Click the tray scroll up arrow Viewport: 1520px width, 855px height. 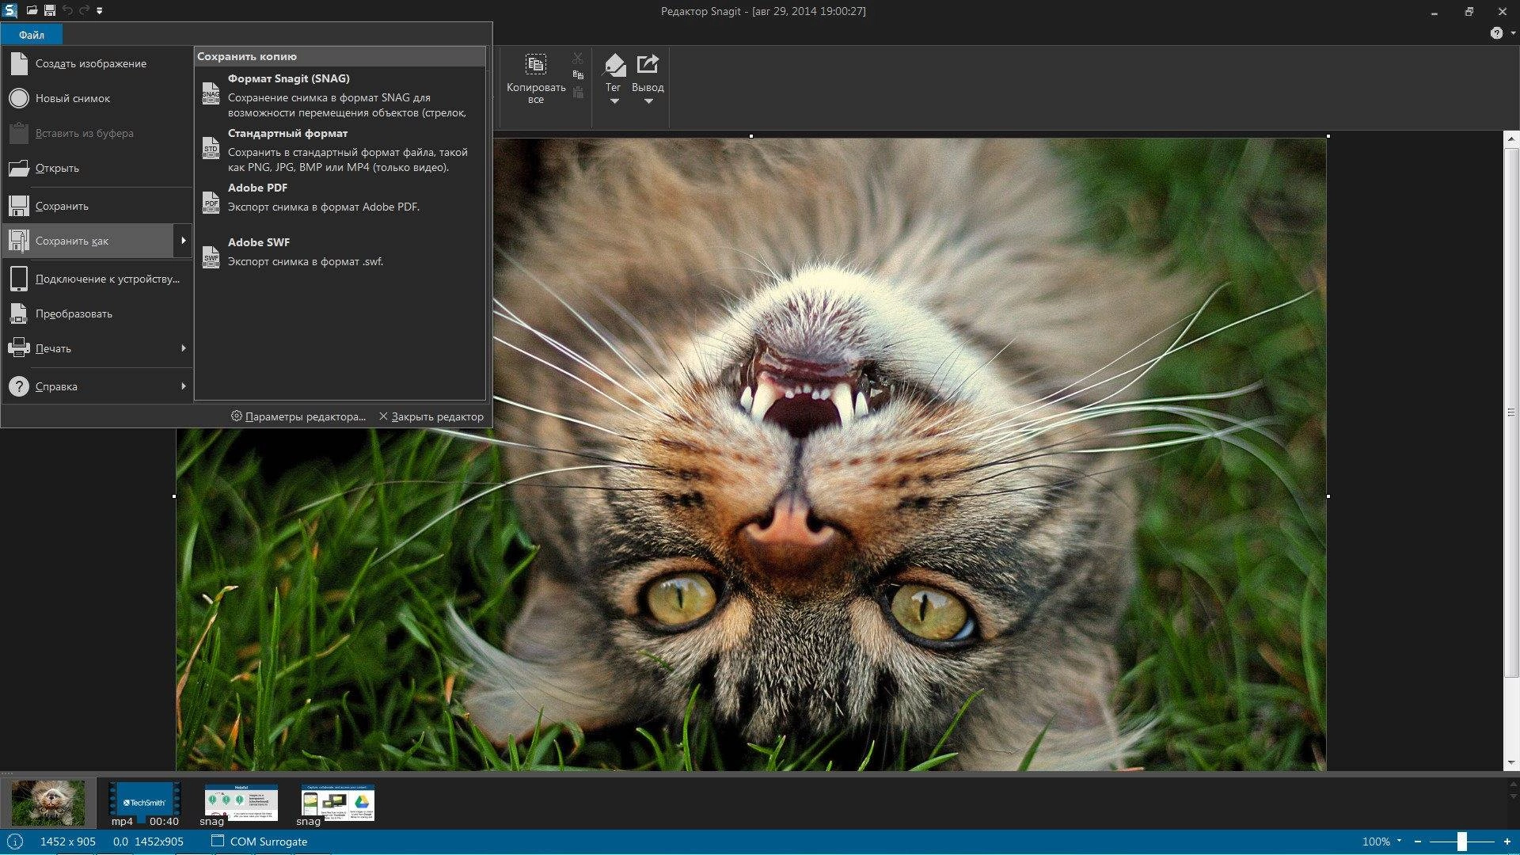pos(1511,783)
